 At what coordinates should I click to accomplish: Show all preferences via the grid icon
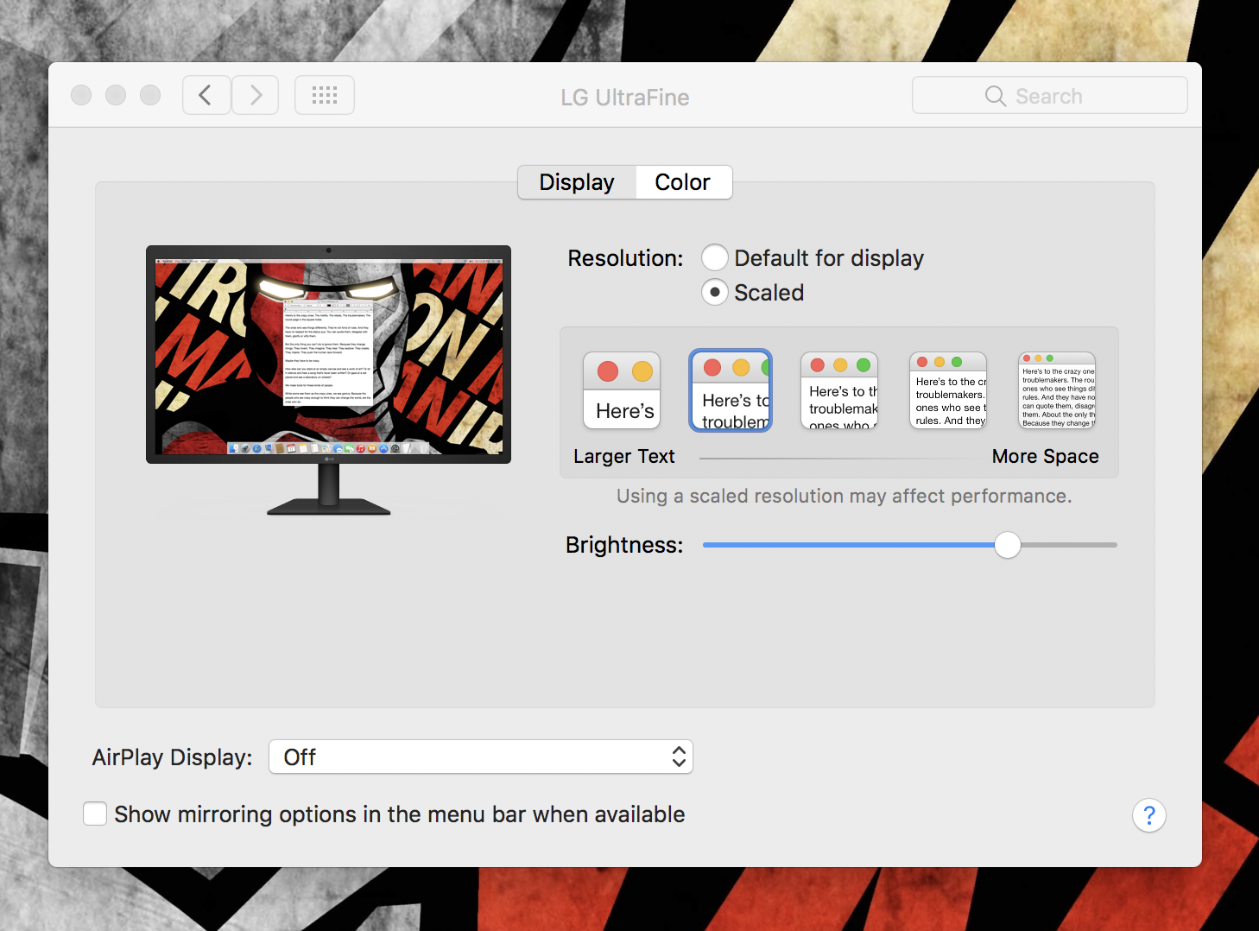(x=325, y=95)
